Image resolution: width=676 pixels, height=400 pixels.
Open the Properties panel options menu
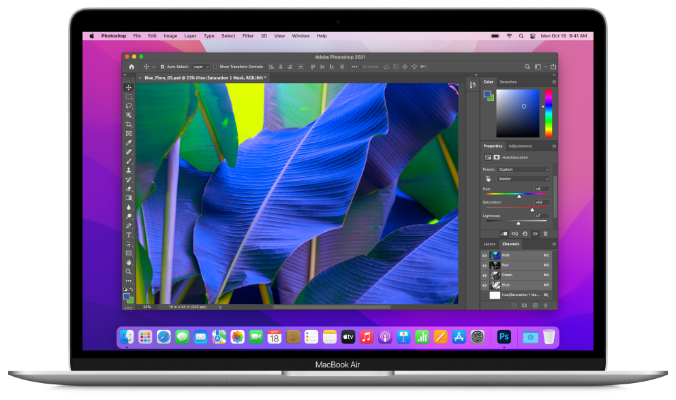point(554,146)
